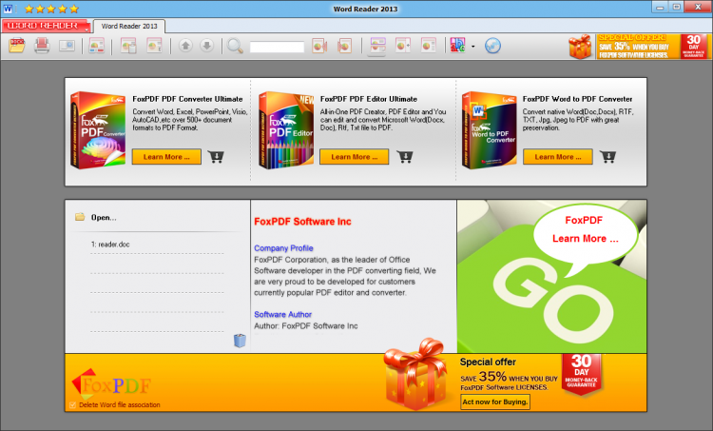Click the Word icon in title bar
Image resolution: width=713 pixels, height=431 pixels.
pos(8,9)
